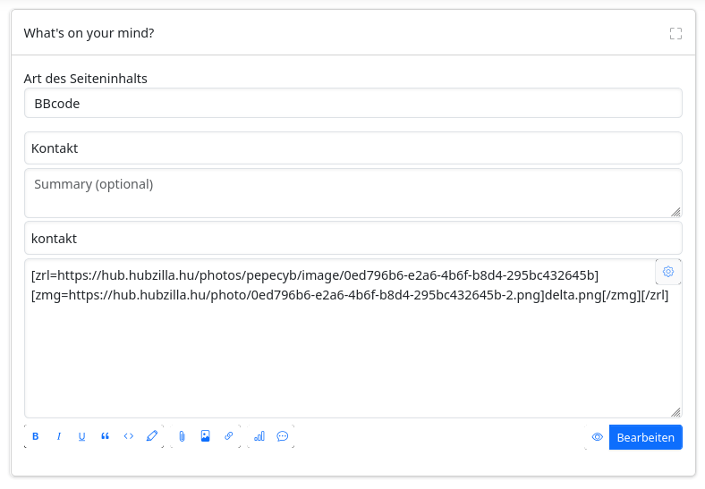Open the BBcode content type dropdown
This screenshot has width=705, height=489.
pos(352,103)
